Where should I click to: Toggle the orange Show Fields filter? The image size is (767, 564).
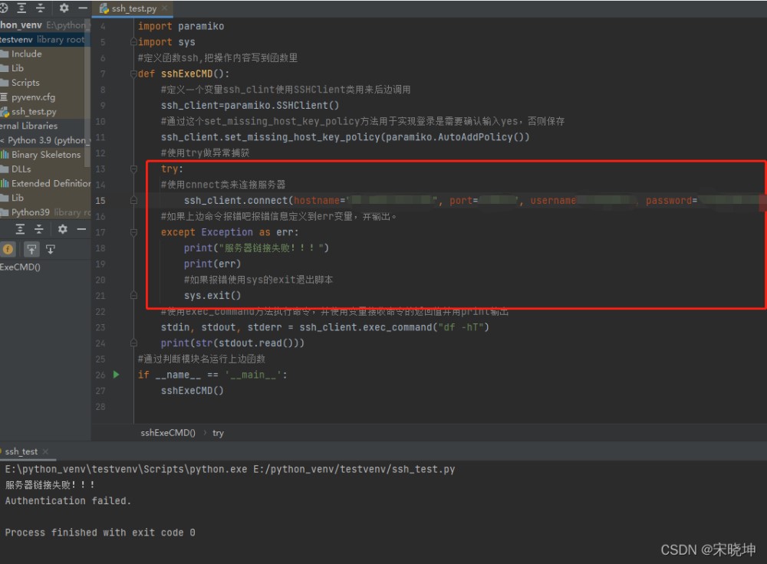[x=8, y=249]
